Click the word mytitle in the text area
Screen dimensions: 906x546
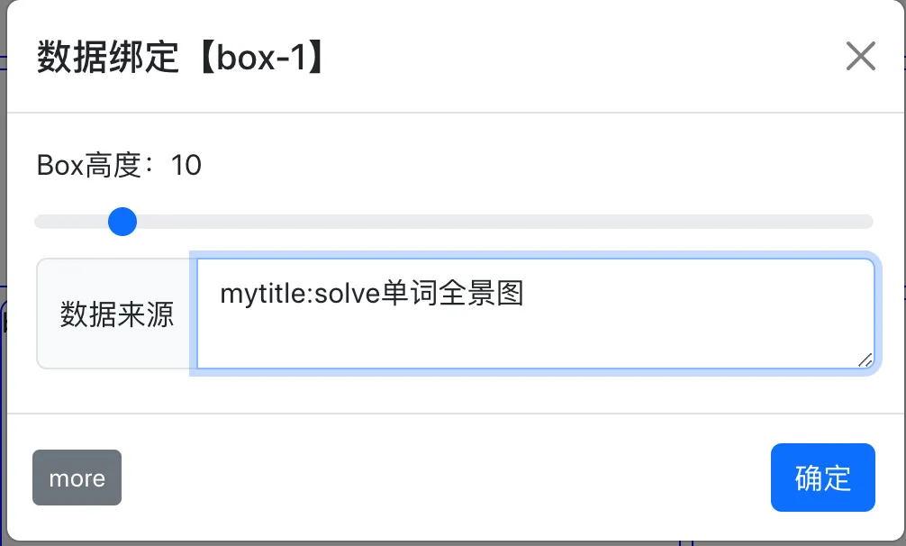[258, 295]
